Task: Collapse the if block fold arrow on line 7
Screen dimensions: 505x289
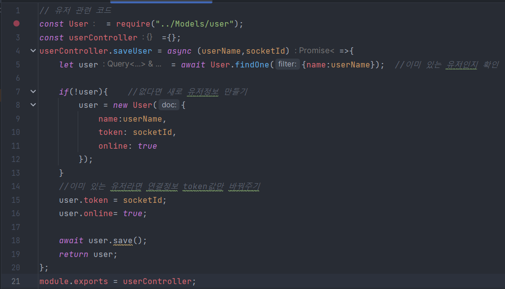Action: point(33,92)
